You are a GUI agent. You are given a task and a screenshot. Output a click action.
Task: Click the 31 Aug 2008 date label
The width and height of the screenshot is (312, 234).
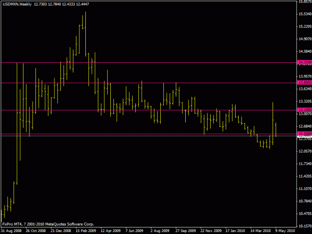tap(11, 231)
